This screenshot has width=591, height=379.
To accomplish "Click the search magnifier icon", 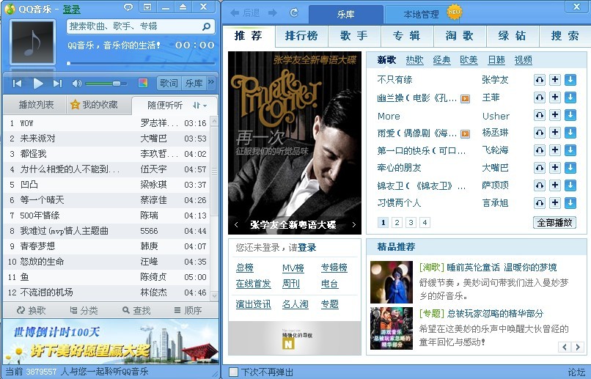I will coord(208,26).
